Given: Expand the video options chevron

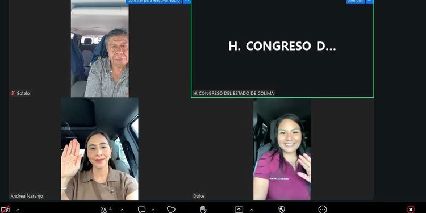Looking at the screenshot, I should tap(18, 210).
